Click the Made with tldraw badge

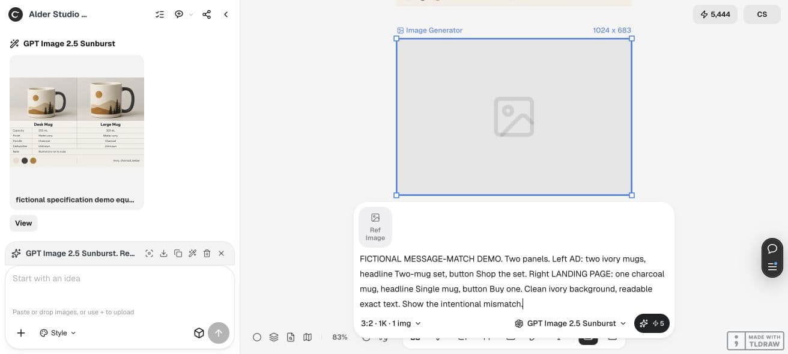point(754,341)
